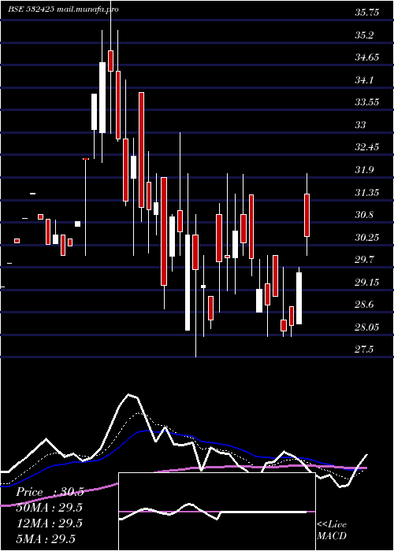Click the 28.6 price axis label
This screenshot has width=394, height=551.
[x=365, y=305]
